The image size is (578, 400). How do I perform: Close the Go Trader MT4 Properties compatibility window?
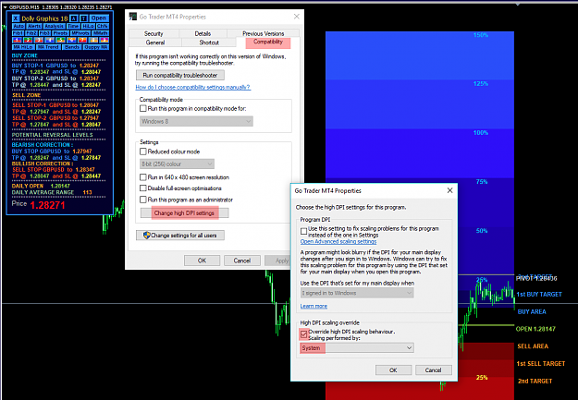click(x=296, y=17)
